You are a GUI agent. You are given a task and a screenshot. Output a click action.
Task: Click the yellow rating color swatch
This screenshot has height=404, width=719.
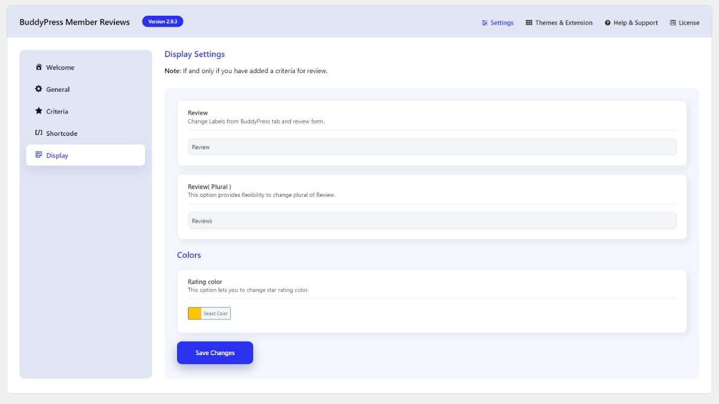[195, 313]
